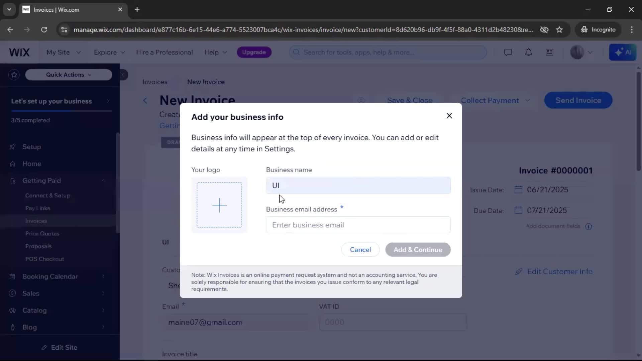This screenshot has width=642, height=361.
Task: Send the invoice with Send Invoice button
Action: pos(578,100)
